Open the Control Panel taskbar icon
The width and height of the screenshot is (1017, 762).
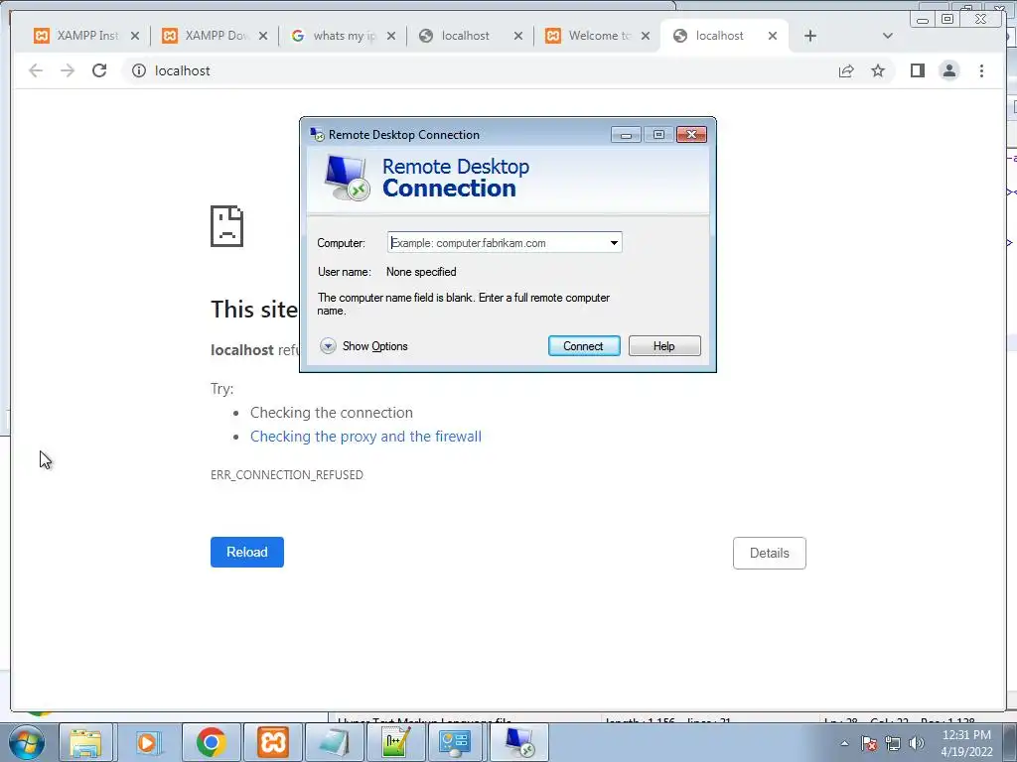coord(455,742)
